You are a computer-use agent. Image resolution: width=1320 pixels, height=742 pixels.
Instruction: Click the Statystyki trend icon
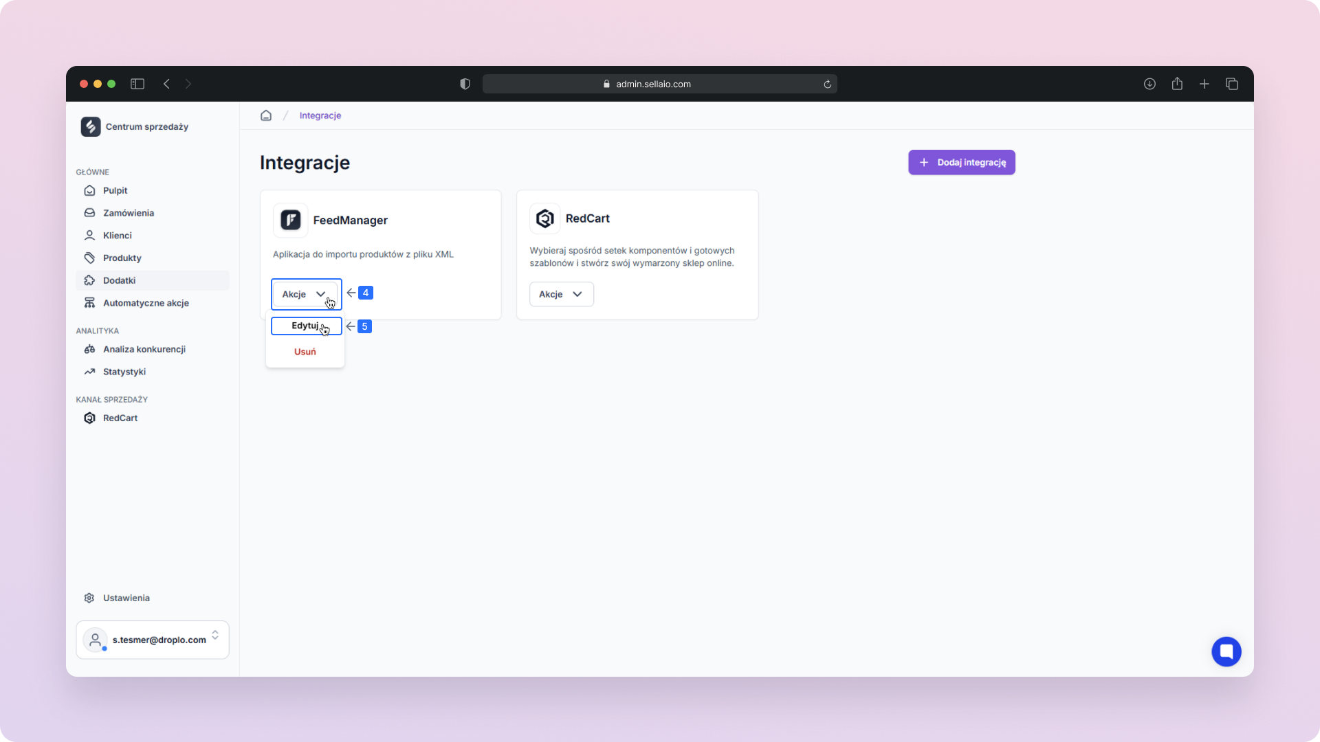[89, 372]
